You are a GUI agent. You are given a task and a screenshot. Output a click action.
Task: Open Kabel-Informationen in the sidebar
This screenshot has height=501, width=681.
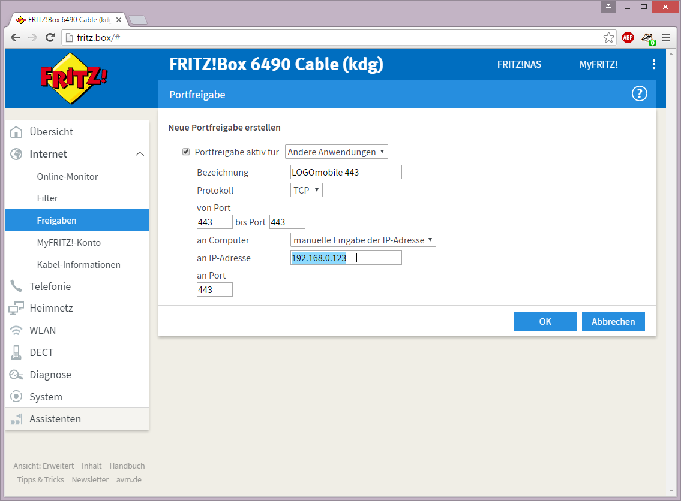79,265
